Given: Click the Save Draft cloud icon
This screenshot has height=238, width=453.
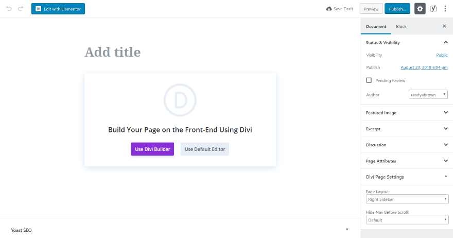Looking at the screenshot, I should click(x=329, y=9).
